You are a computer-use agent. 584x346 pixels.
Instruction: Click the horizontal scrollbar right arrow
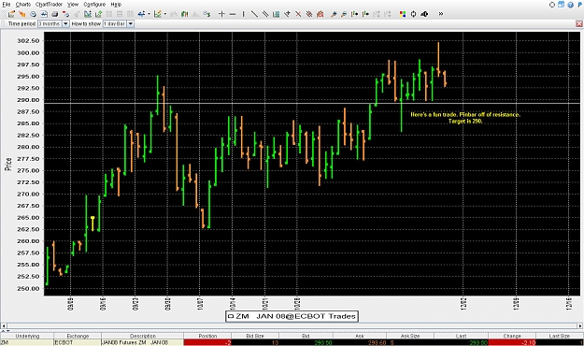[580, 325]
